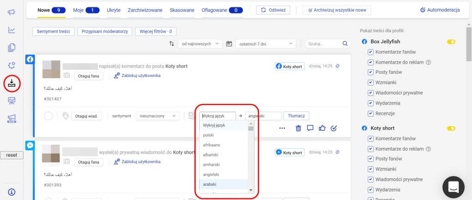Click the sort order arrows icon

click(x=171, y=44)
